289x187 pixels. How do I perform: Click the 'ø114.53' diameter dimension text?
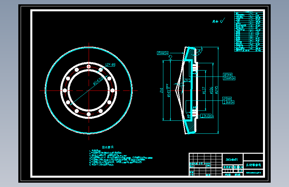click(x=98, y=81)
